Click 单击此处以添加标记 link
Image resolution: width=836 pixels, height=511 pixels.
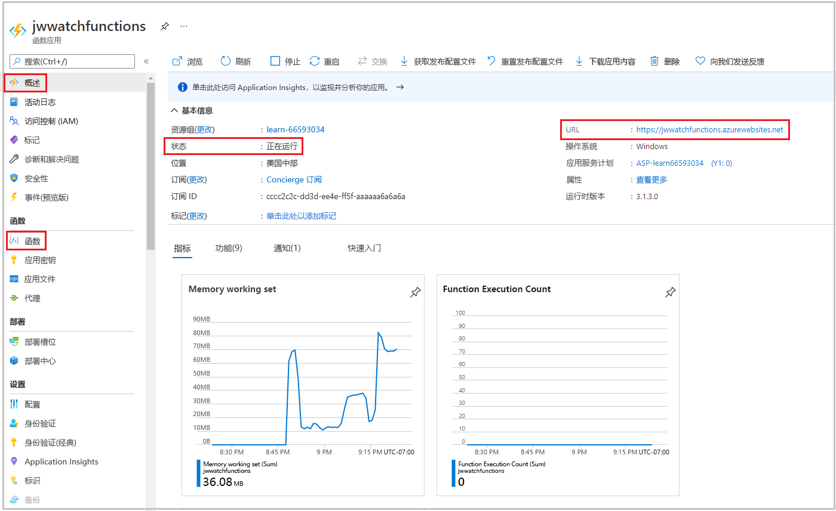302,216
